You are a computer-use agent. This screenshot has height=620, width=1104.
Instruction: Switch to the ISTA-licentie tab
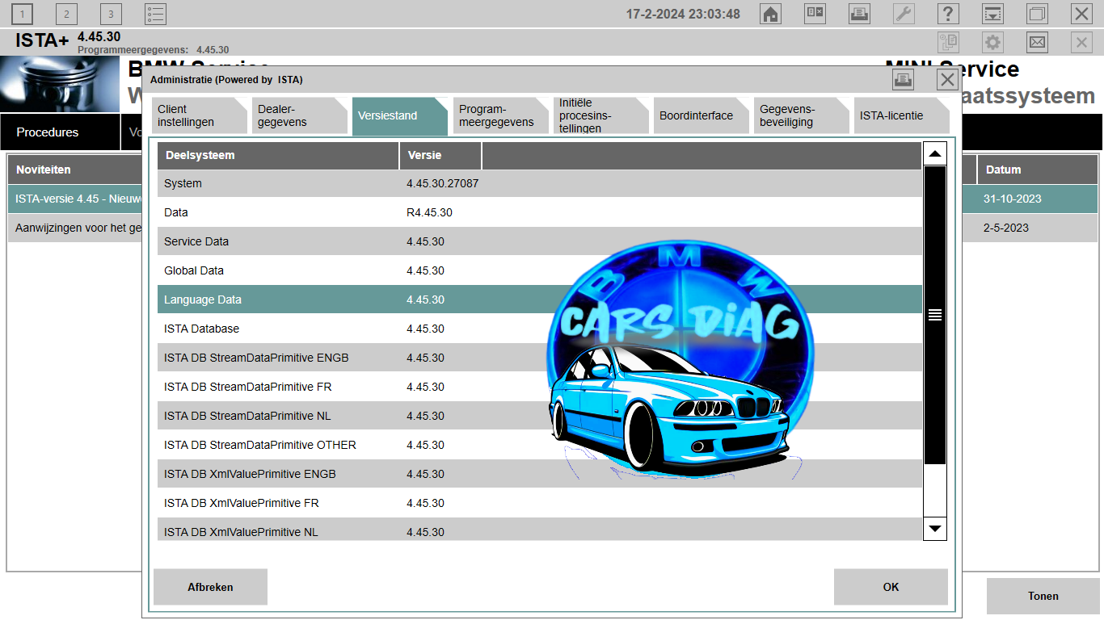(901, 115)
